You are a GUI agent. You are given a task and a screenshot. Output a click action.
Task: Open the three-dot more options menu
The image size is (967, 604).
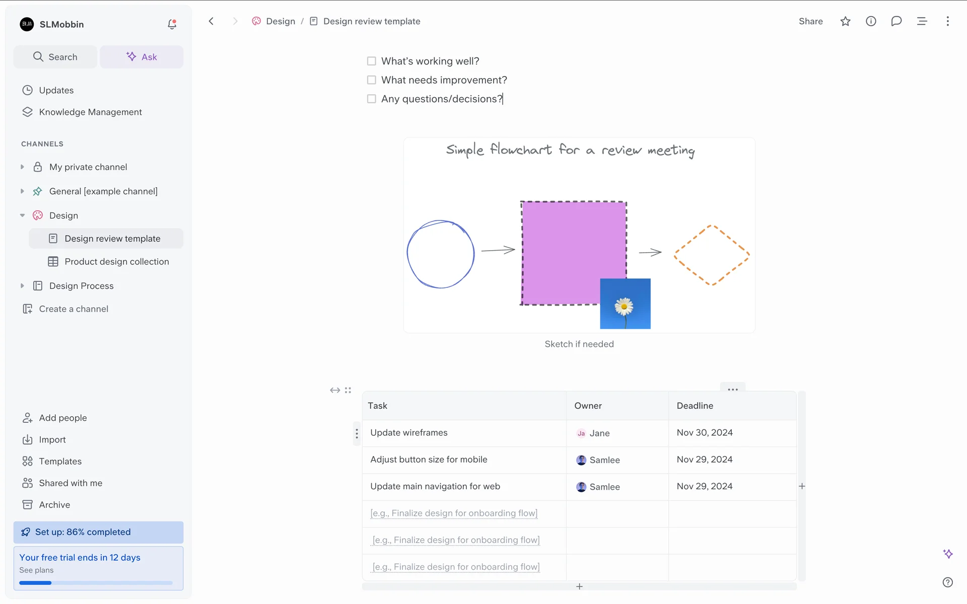coord(947,21)
